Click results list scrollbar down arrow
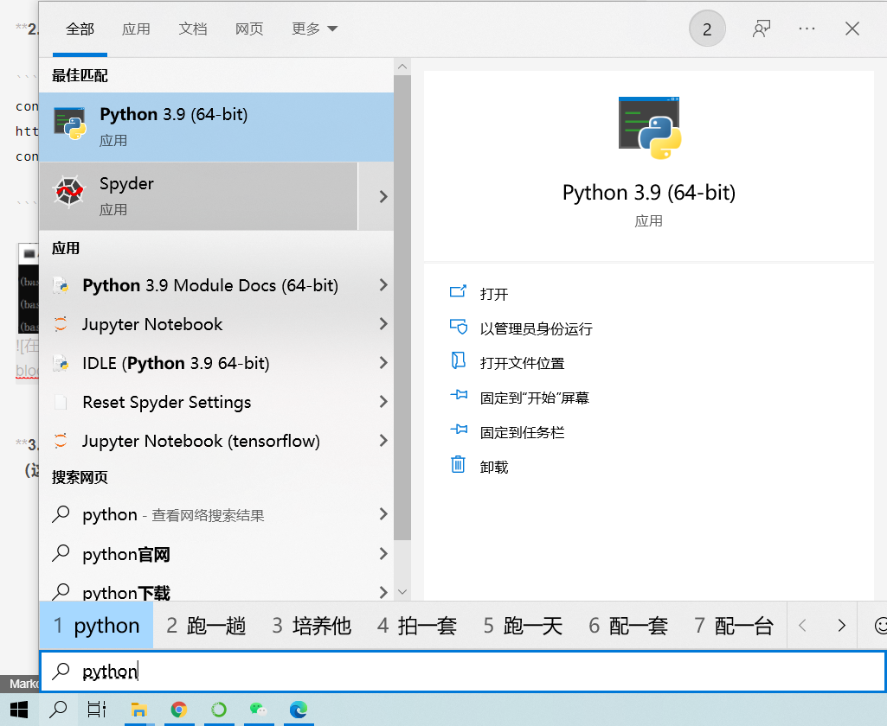Image resolution: width=887 pixels, height=726 pixels. click(402, 591)
